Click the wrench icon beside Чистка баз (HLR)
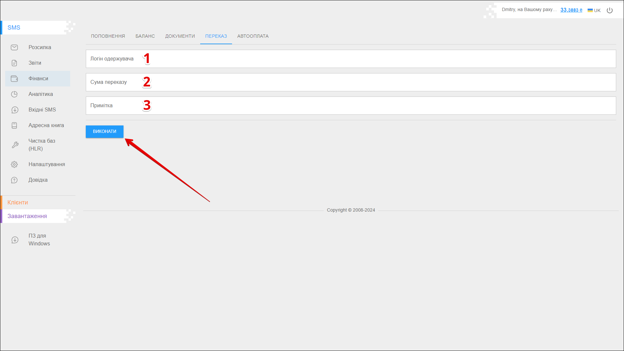 pyautogui.click(x=15, y=145)
